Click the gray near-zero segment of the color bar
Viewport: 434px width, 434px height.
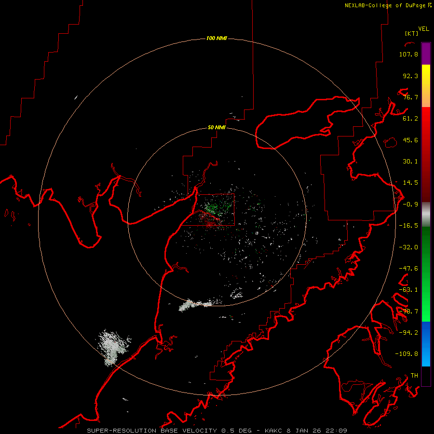[x=426, y=215]
